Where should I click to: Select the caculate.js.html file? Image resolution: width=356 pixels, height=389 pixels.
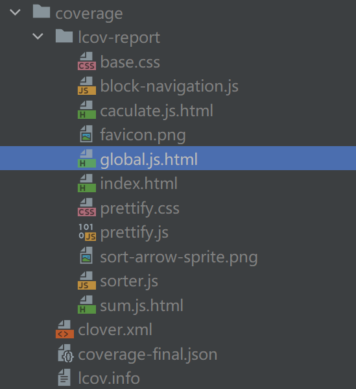click(x=157, y=110)
